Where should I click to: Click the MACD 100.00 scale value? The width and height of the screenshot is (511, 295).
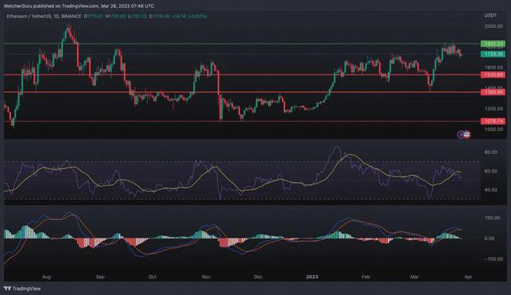coord(492,218)
